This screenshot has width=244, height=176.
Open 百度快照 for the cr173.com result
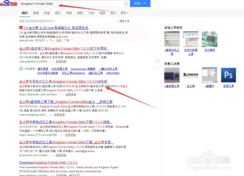tap(70, 135)
